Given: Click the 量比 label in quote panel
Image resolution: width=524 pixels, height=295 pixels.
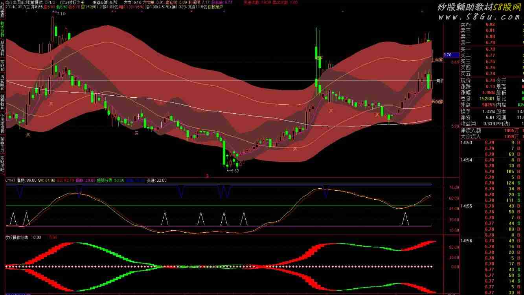Looking at the screenshot, I should (x=502, y=99).
